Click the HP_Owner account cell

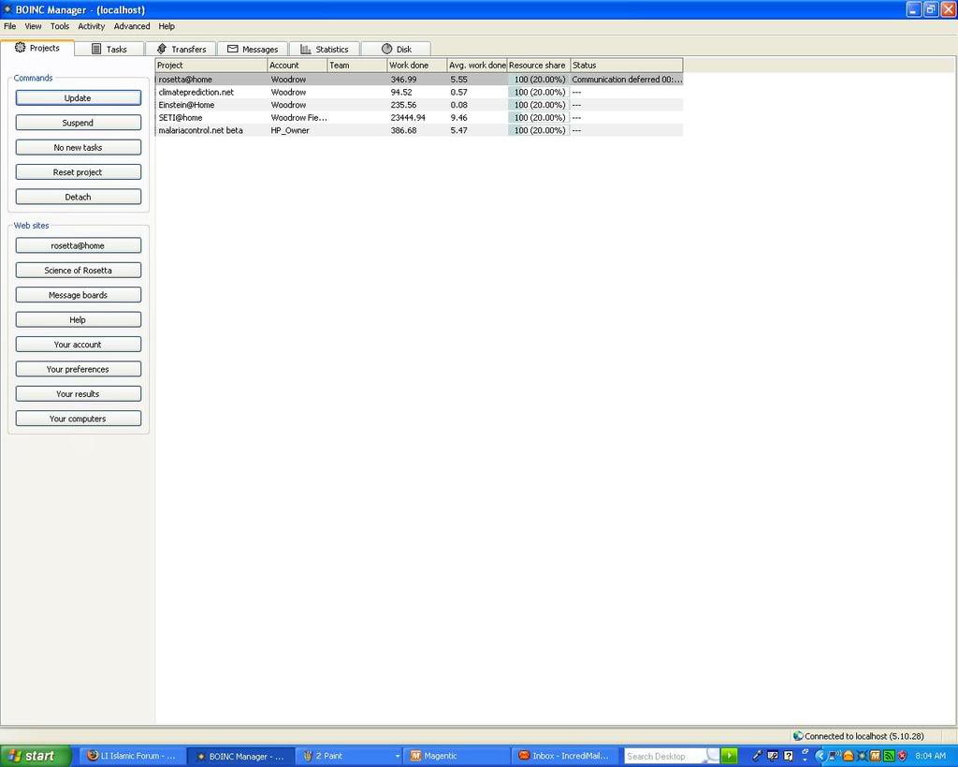(x=290, y=130)
